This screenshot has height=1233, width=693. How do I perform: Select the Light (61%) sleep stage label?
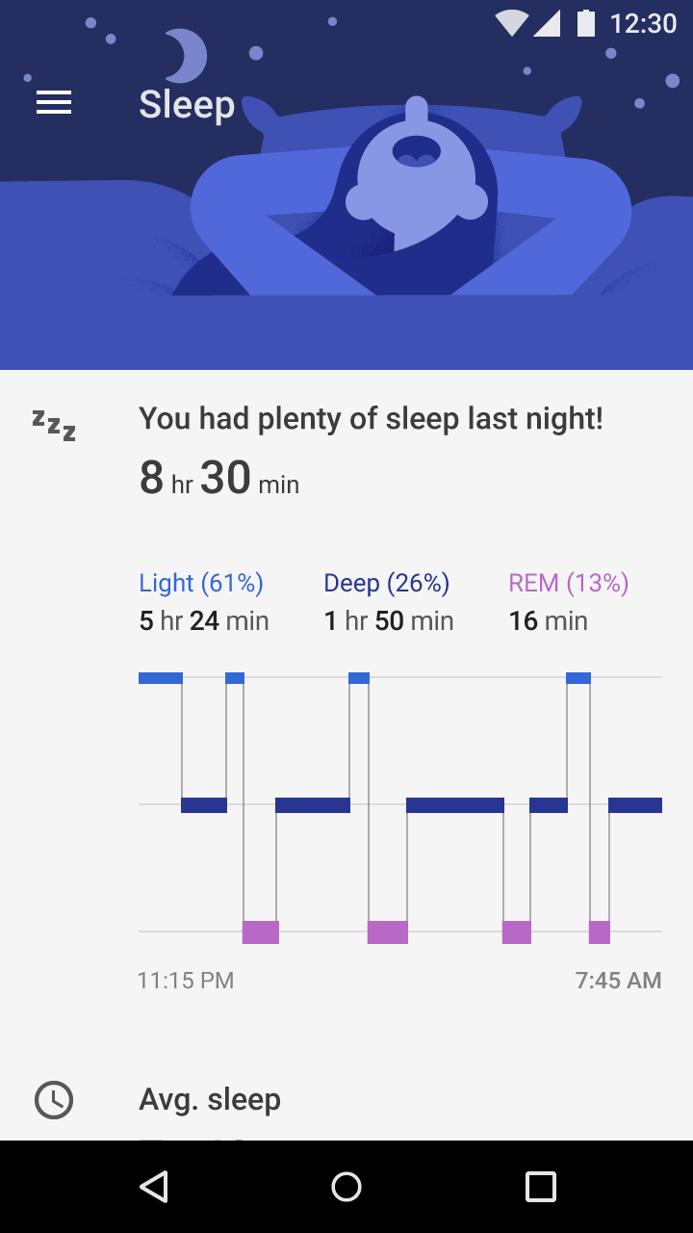click(201, 583)
